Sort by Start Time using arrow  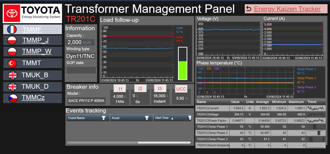(172, 118)
